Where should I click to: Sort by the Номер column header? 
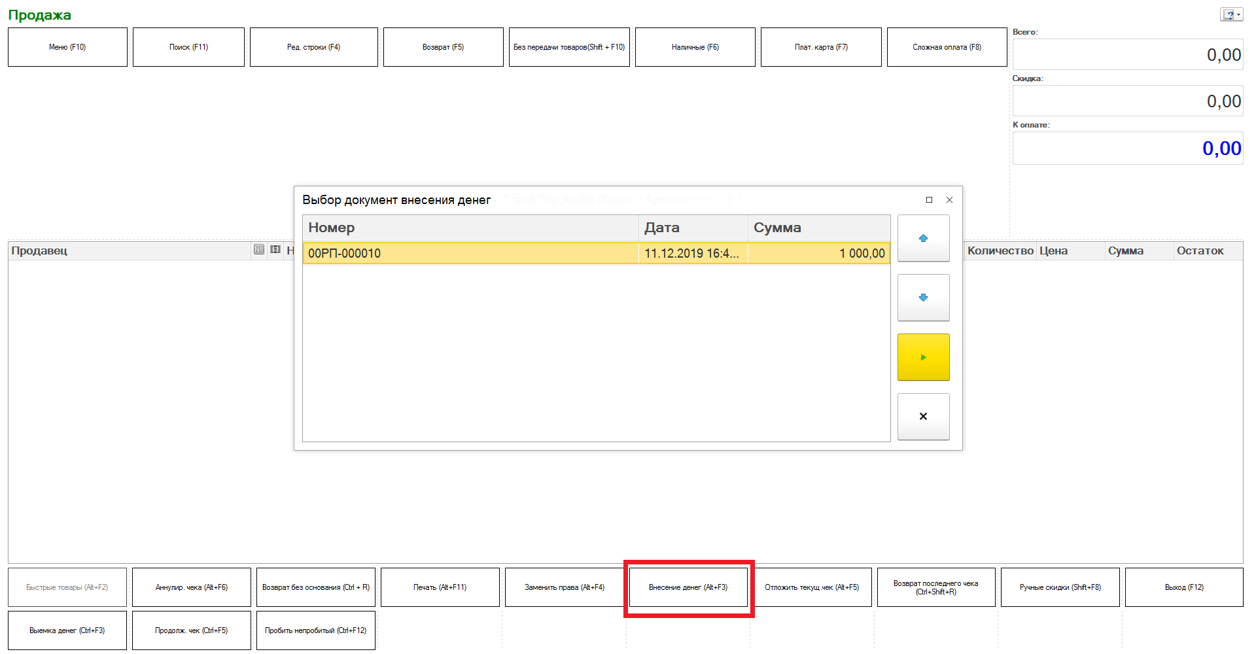470,228
